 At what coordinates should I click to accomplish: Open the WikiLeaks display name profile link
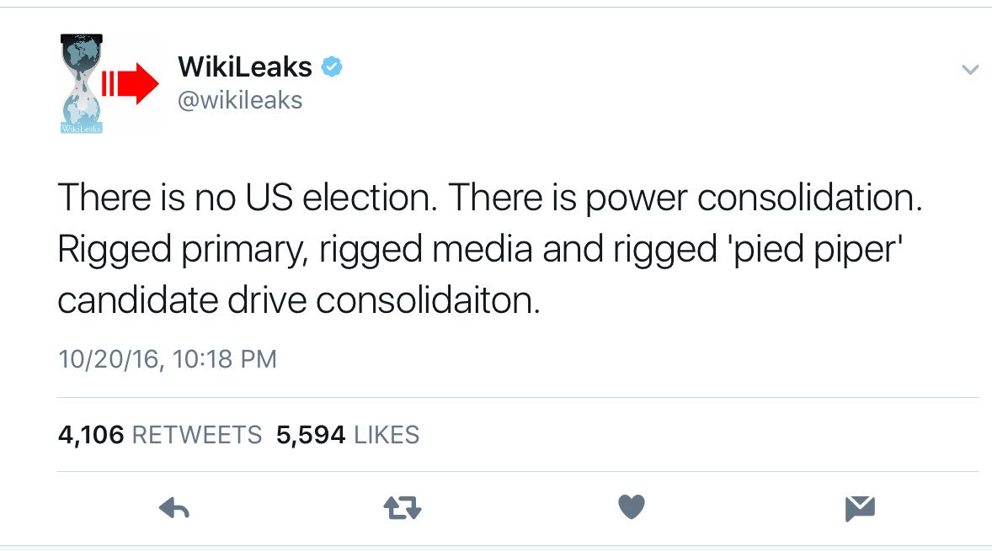coord(245,66)
